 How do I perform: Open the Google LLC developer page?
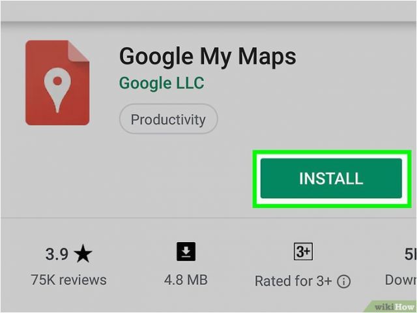162,83
